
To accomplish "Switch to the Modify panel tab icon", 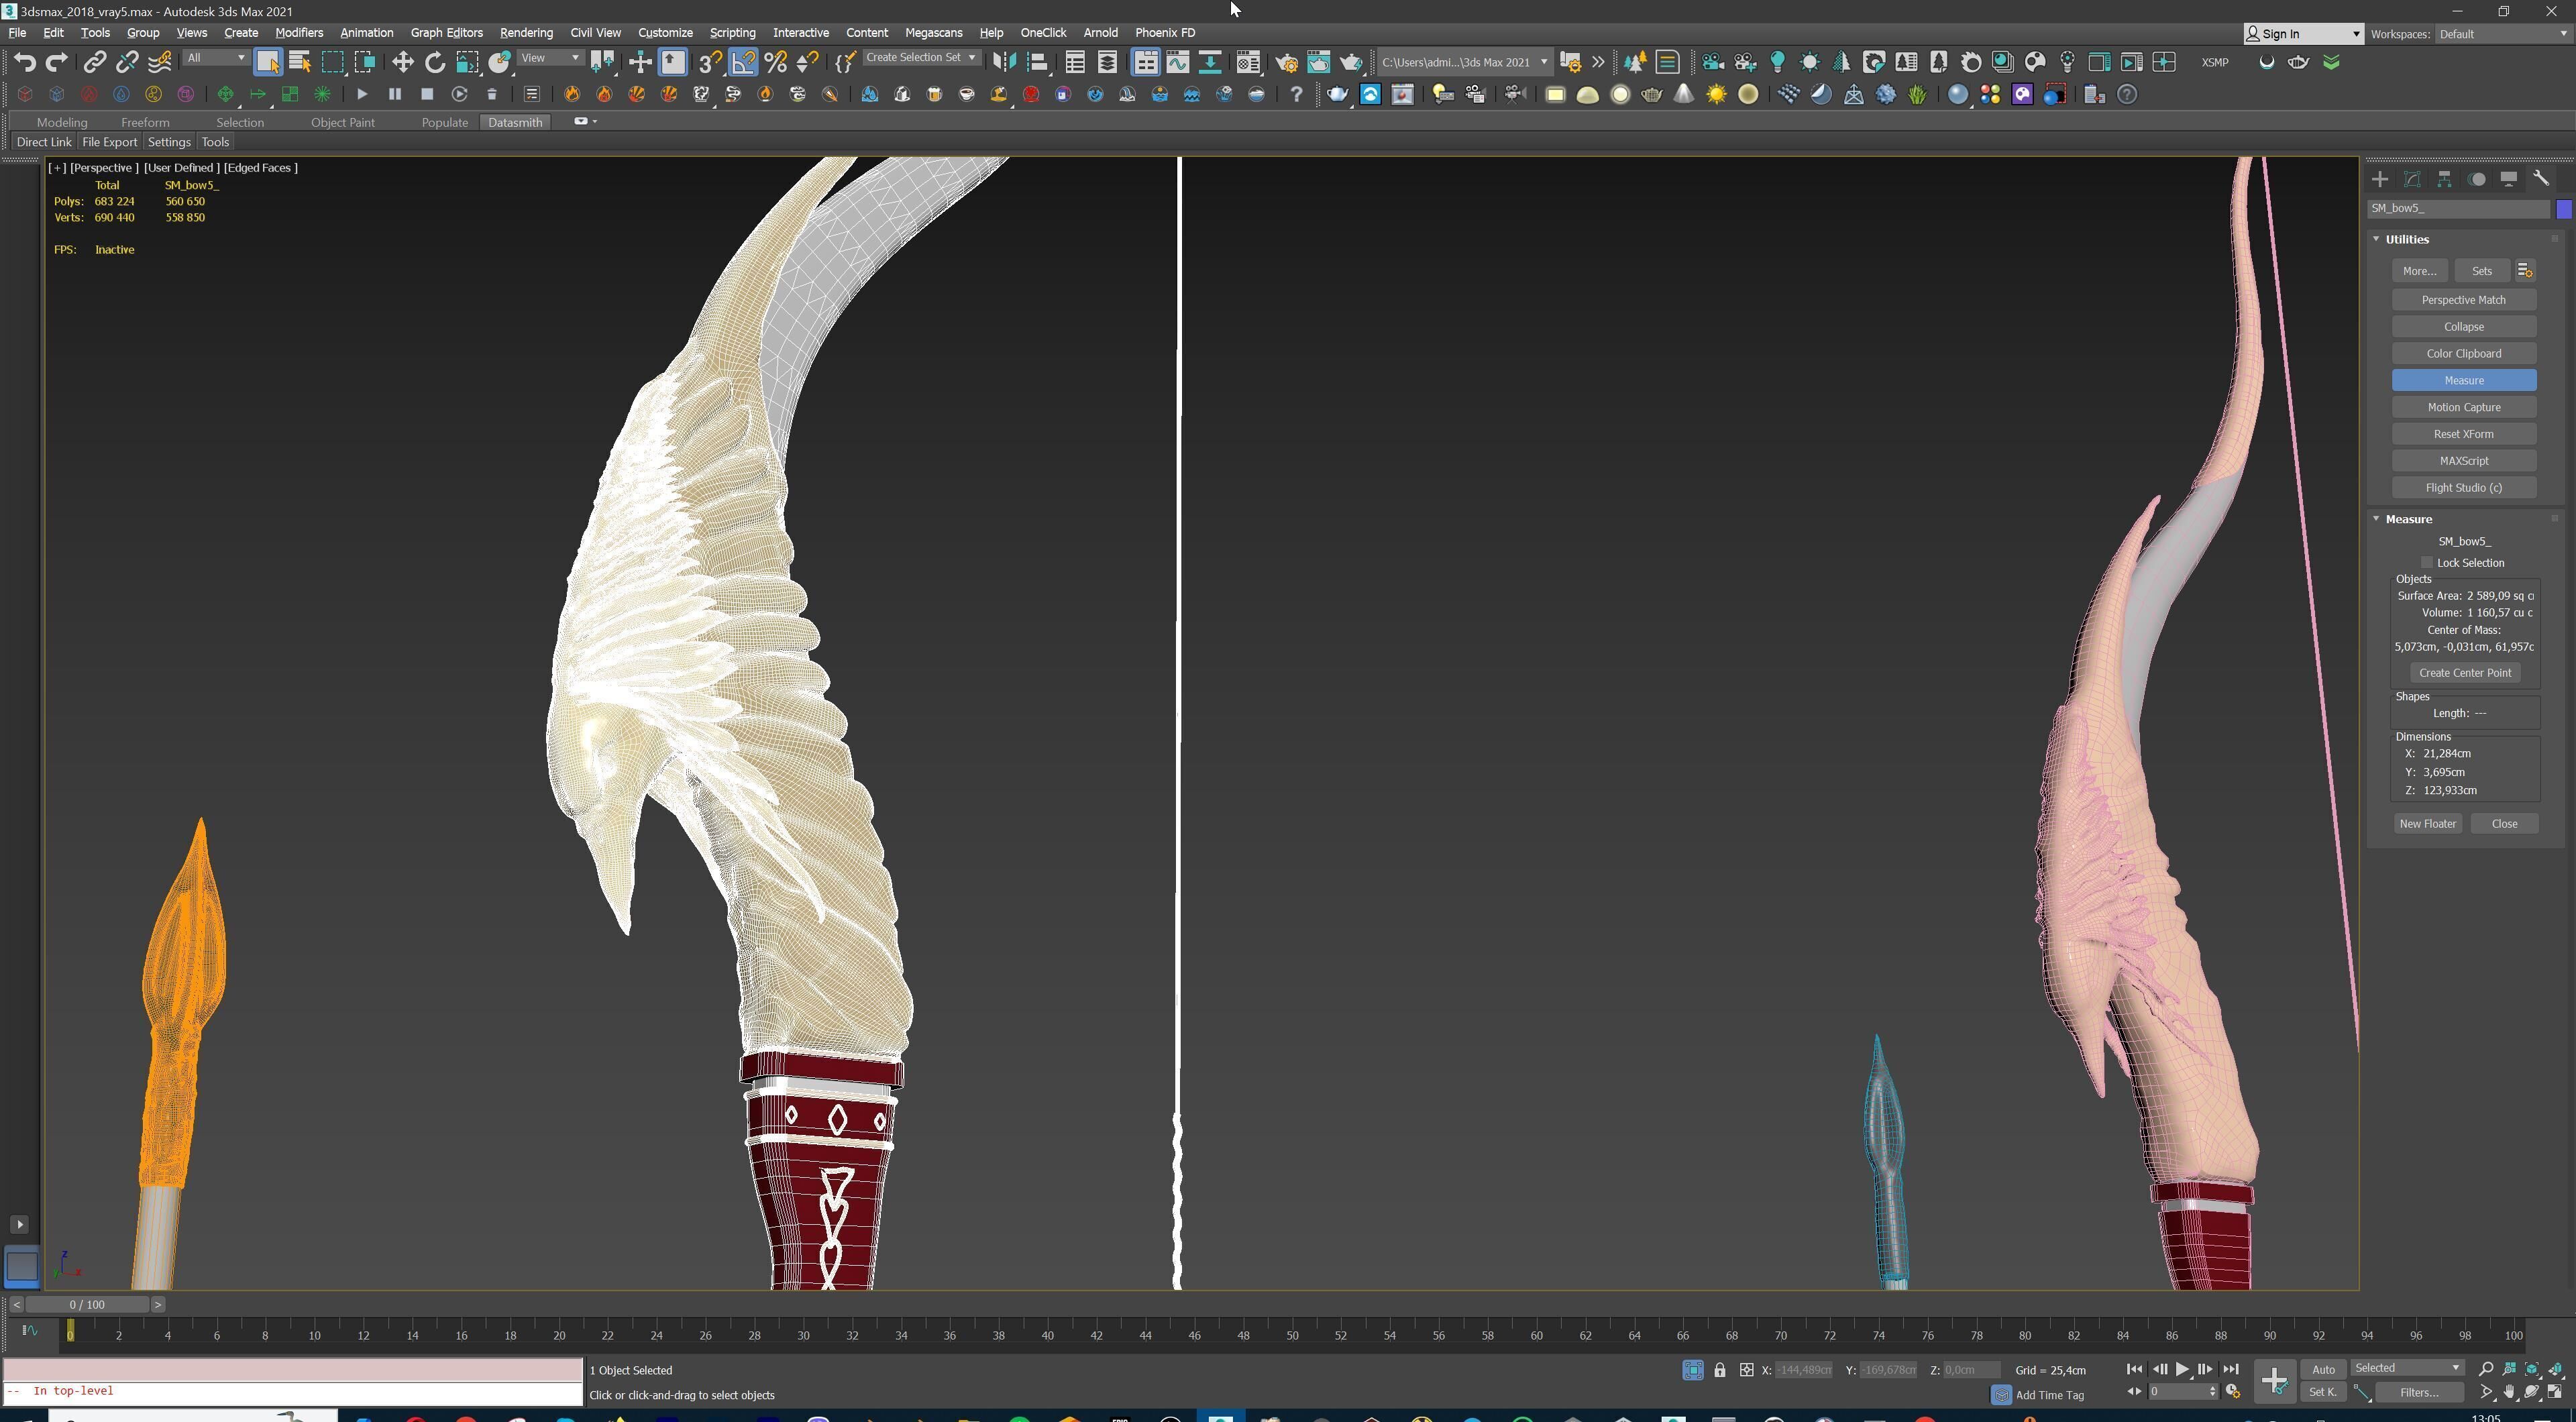I will pos(2412,179).
